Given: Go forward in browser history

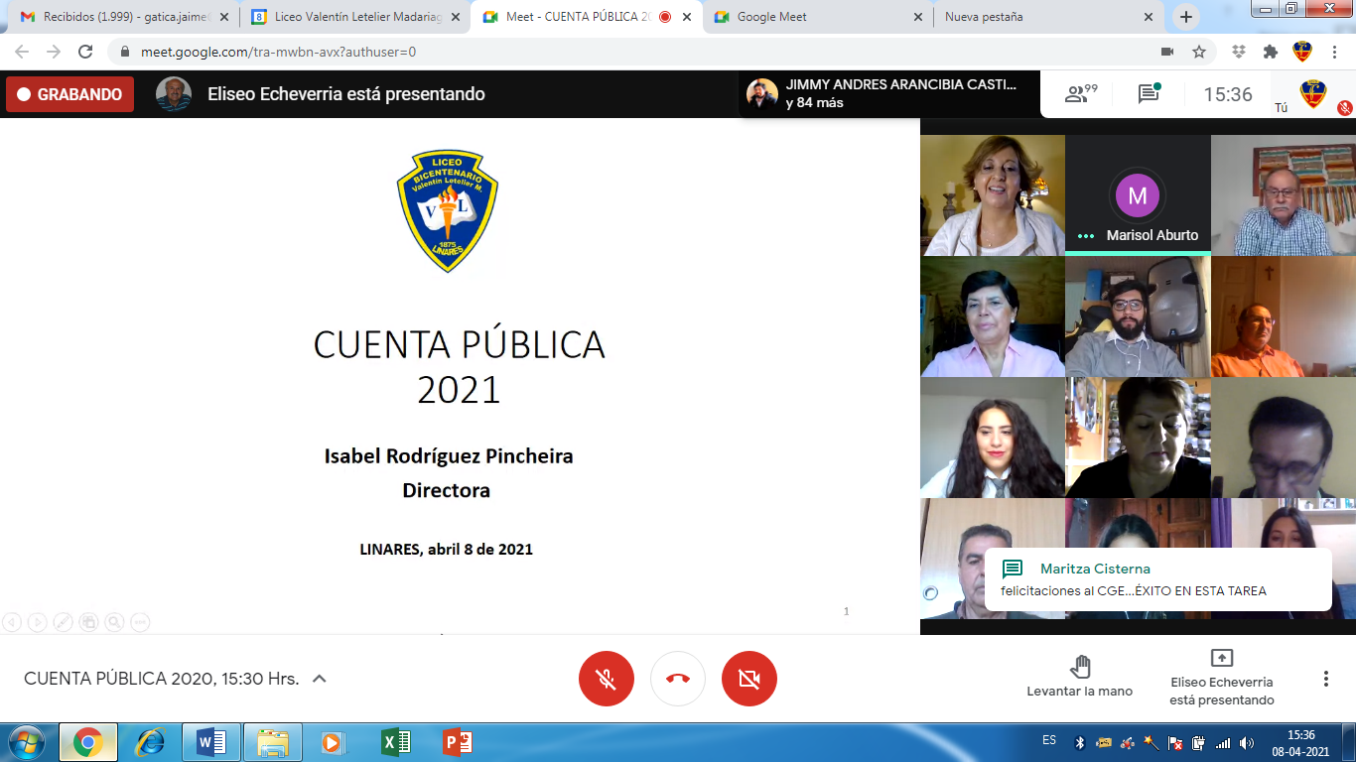Looking at the screenshot, I should 54,52.
